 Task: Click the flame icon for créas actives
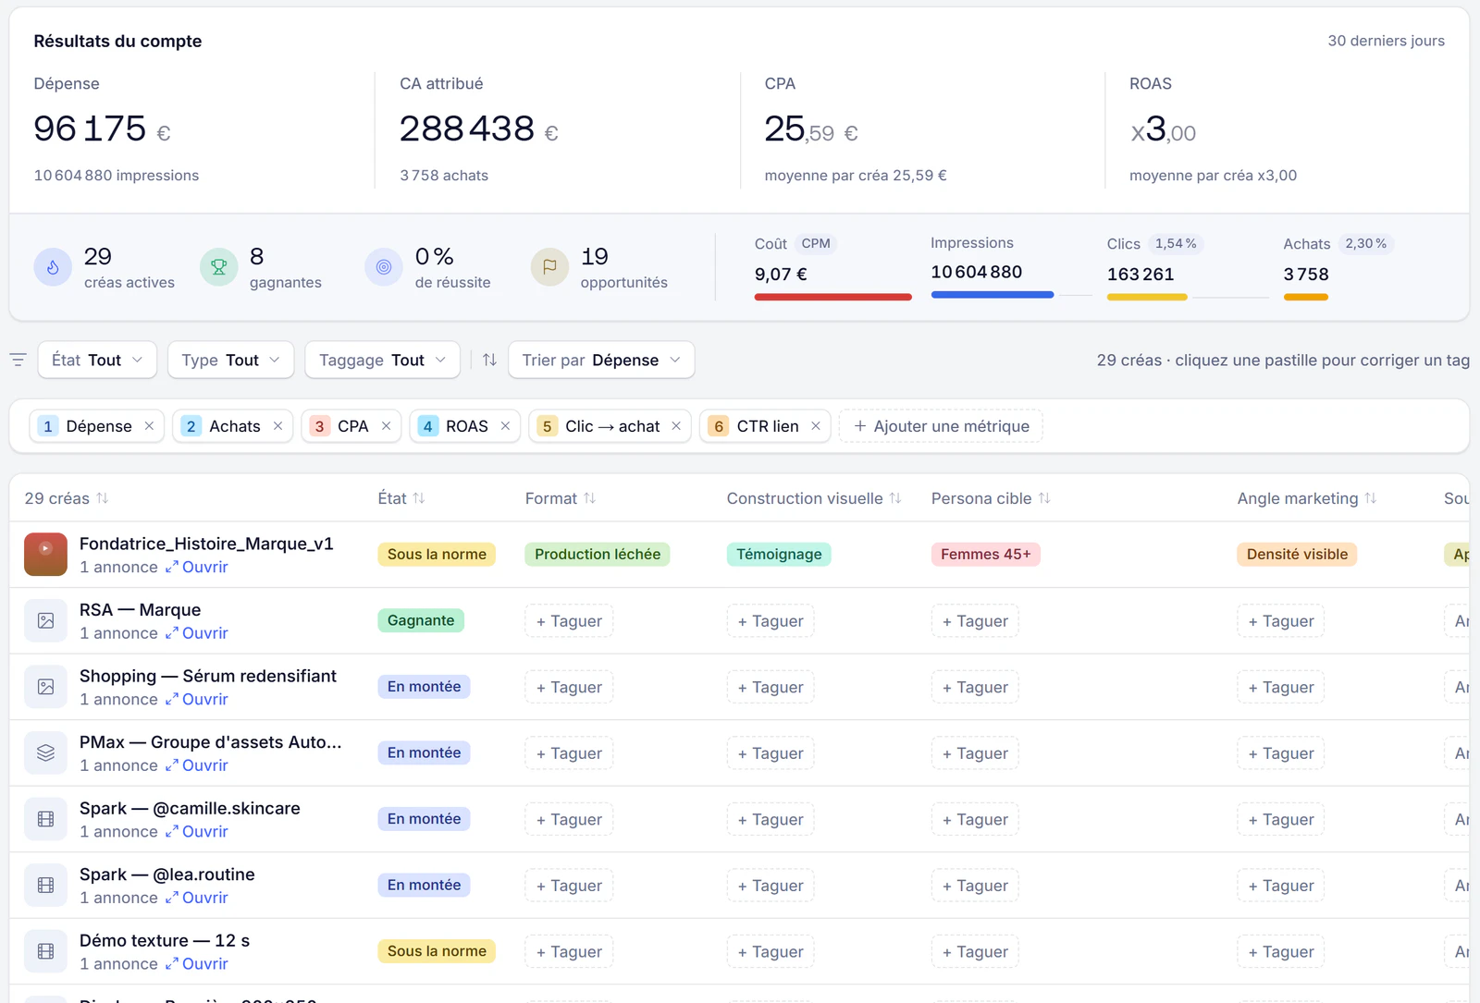53,268
